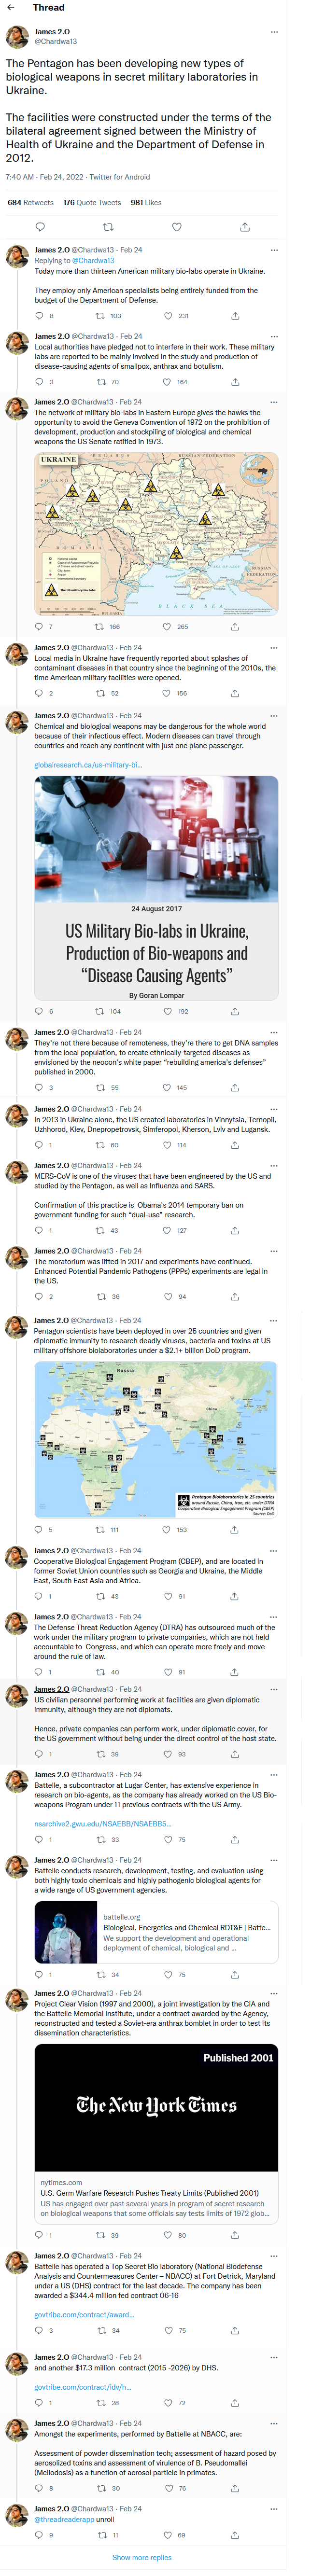Retweet the main tweet about Pentagon laboratories

pyautogui.click(x=108, y=227)
